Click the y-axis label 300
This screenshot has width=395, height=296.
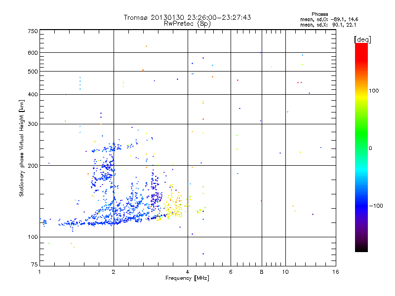pyautogui.click(x=33, y=124)
